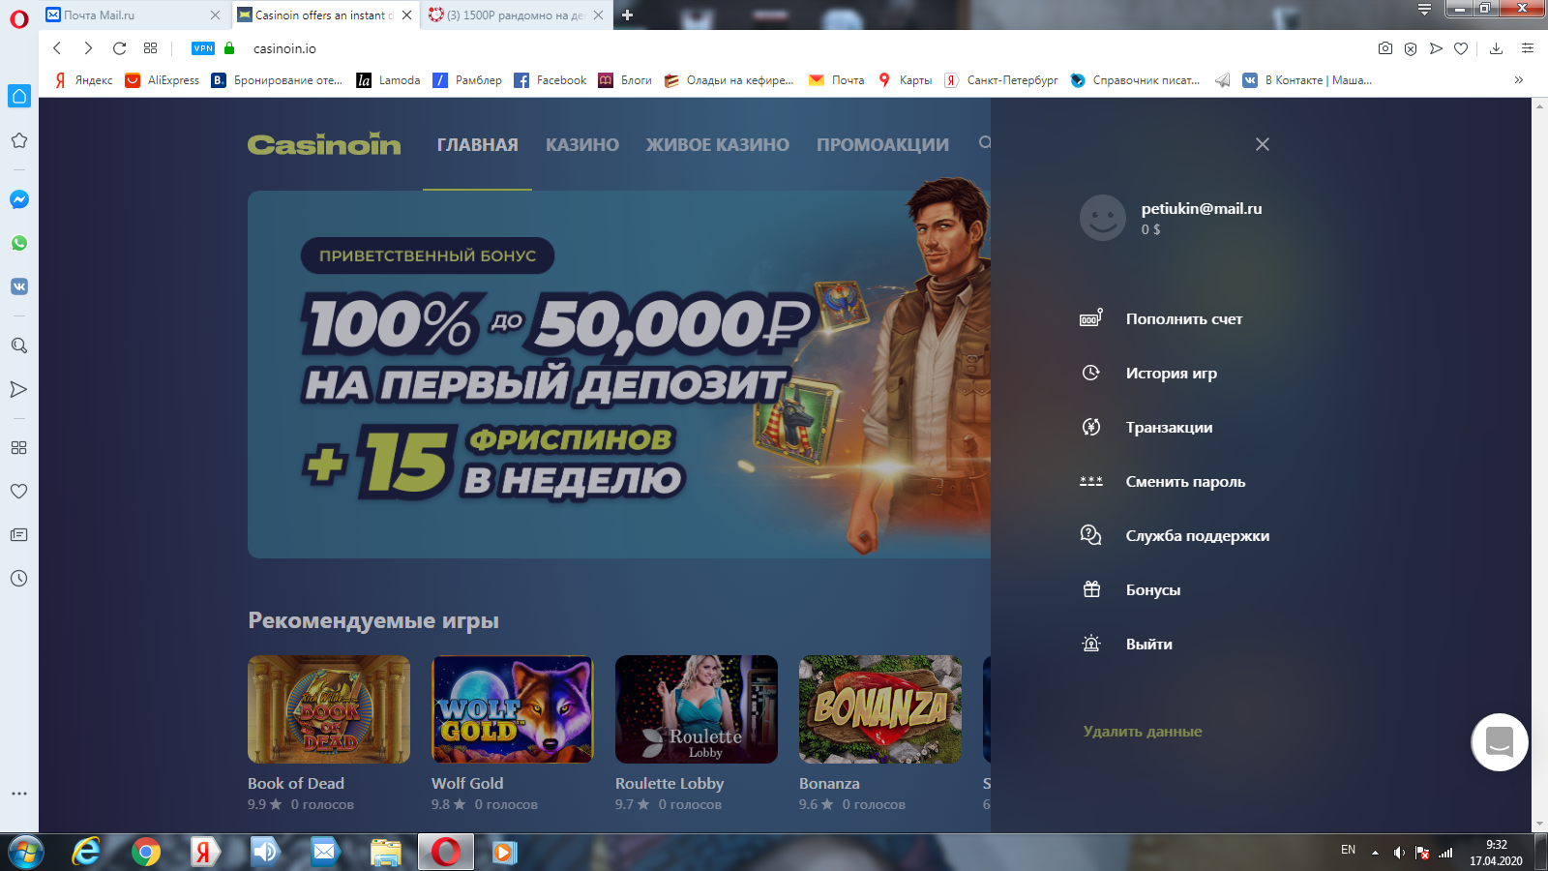The width and height of the screenshot is (1548, 871).
Task: Open the ГЛАВНАЯ menu item
Action: (478, 145)
